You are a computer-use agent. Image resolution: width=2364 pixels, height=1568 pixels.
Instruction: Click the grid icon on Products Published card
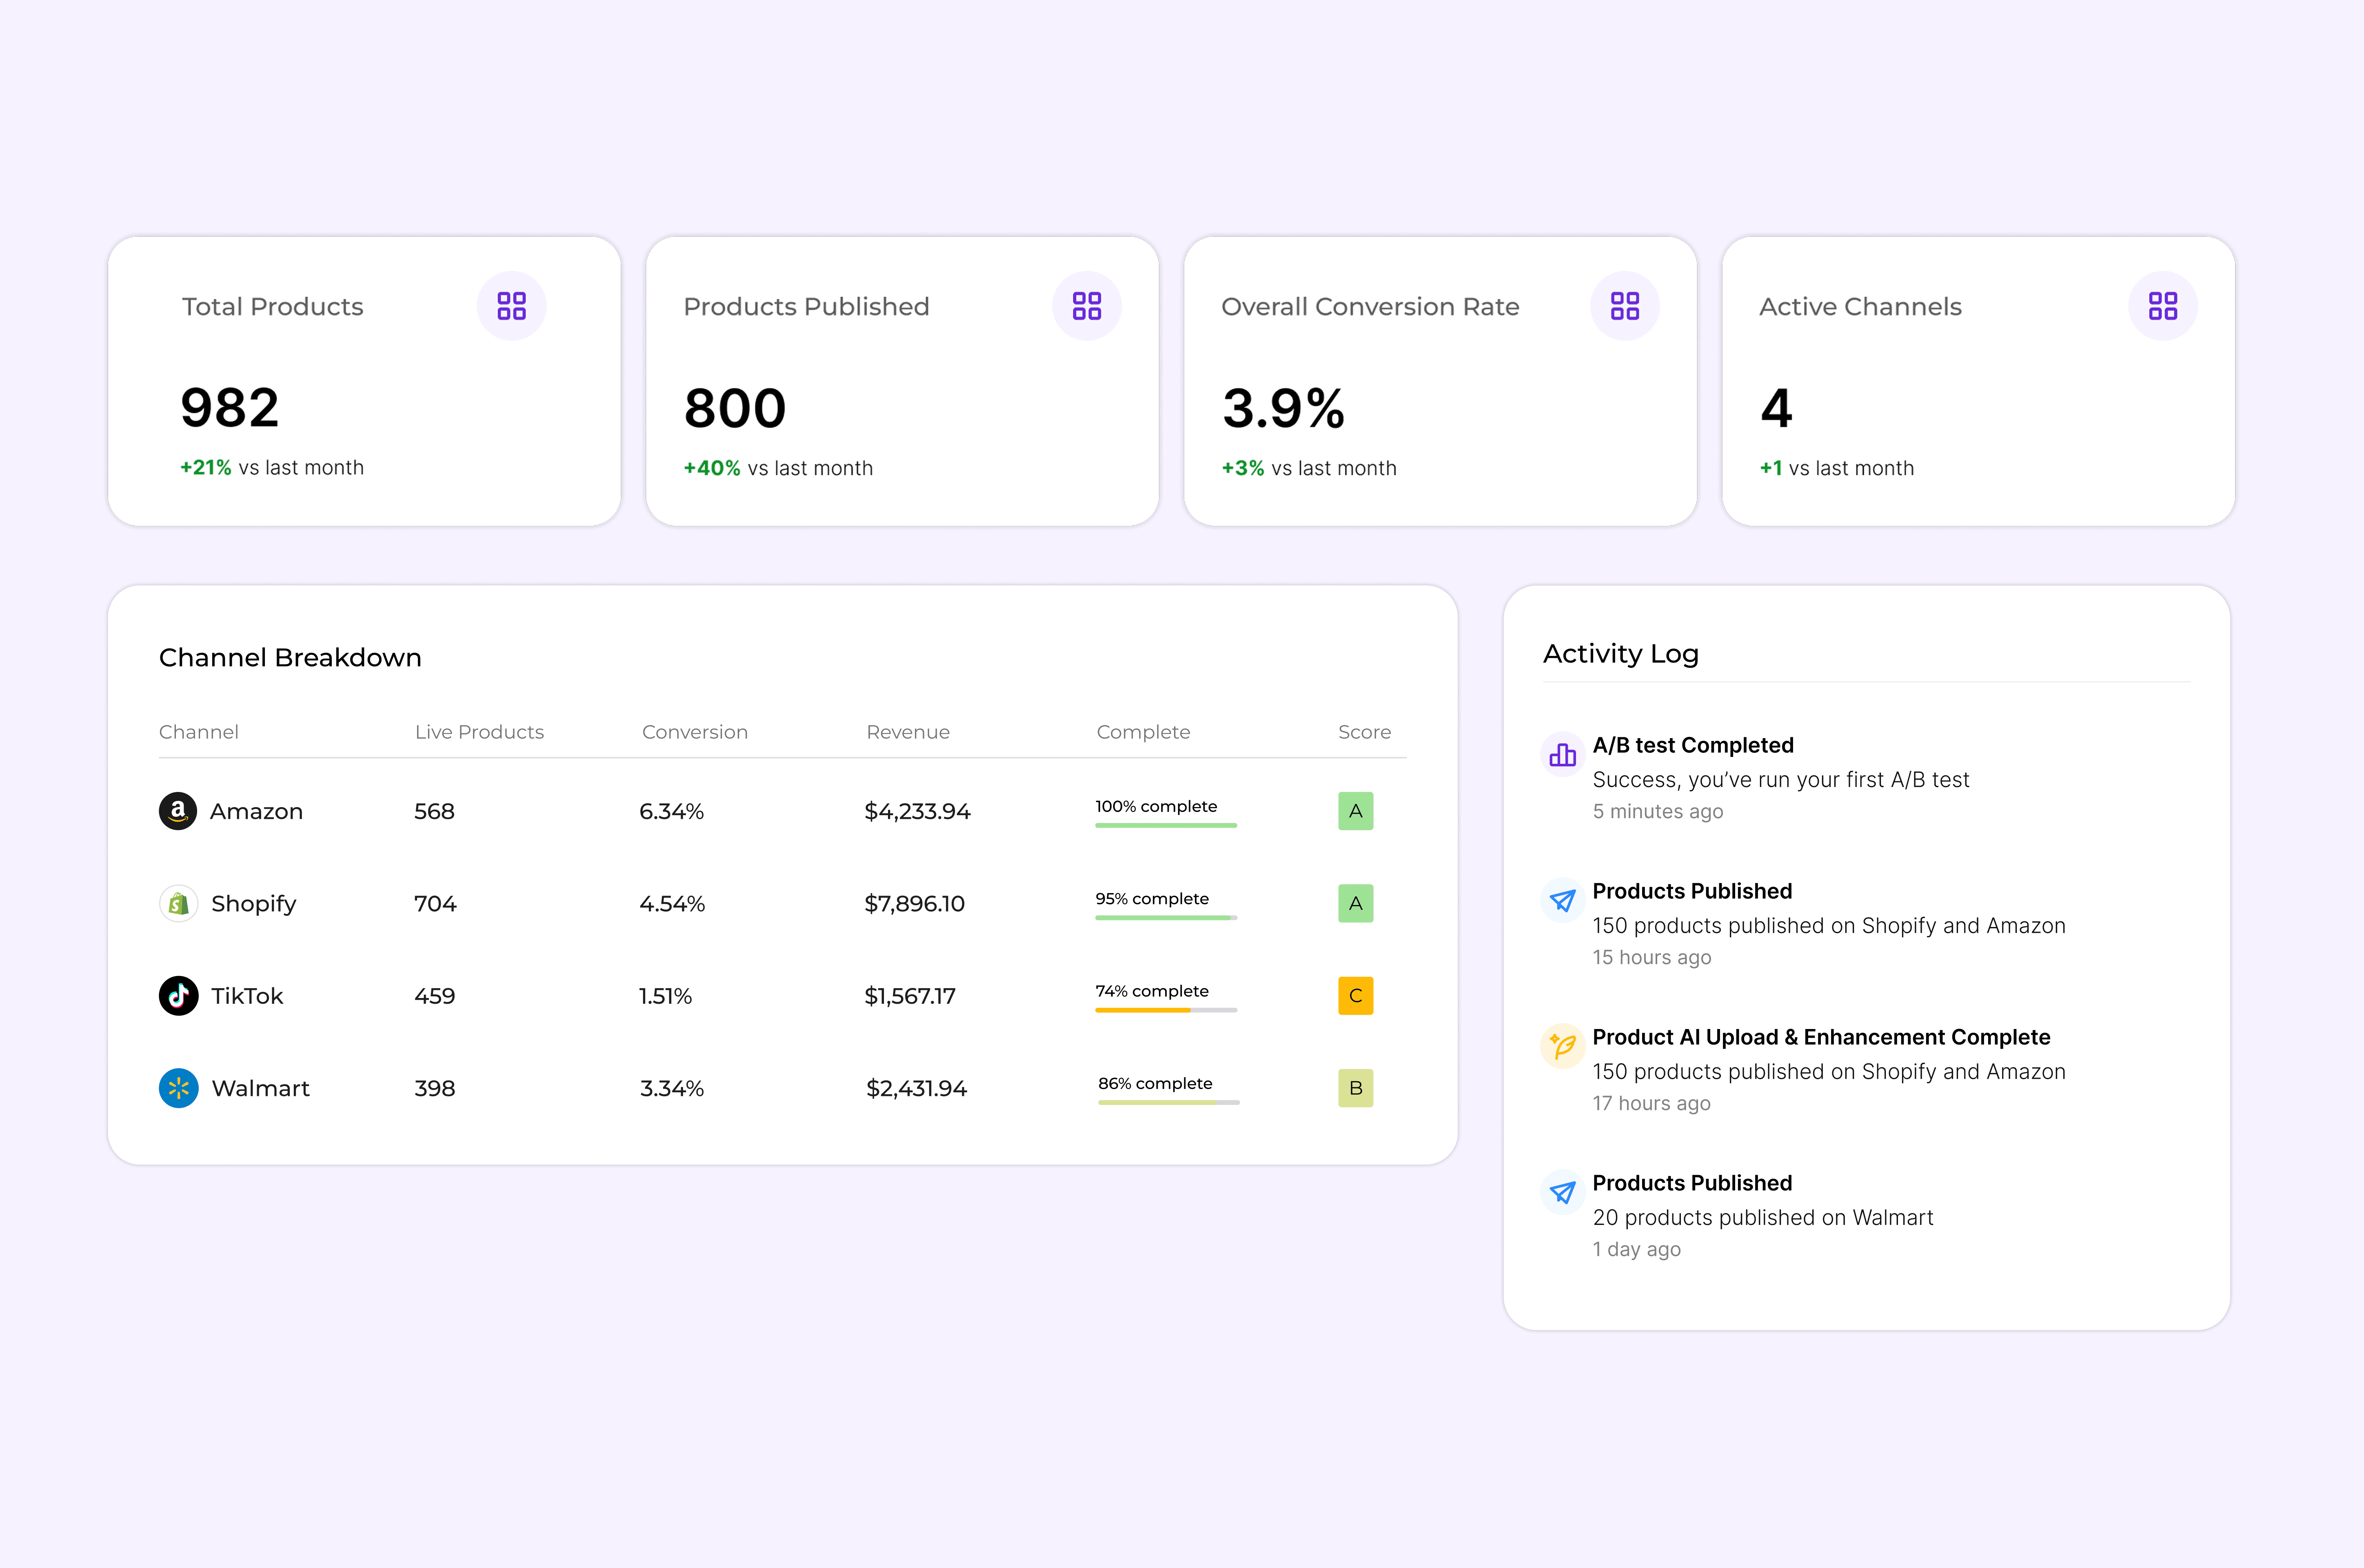coord(1087,306)
